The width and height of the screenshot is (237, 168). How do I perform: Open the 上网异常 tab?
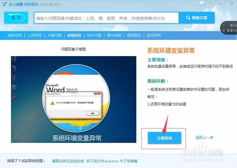(x=35, y=35)
